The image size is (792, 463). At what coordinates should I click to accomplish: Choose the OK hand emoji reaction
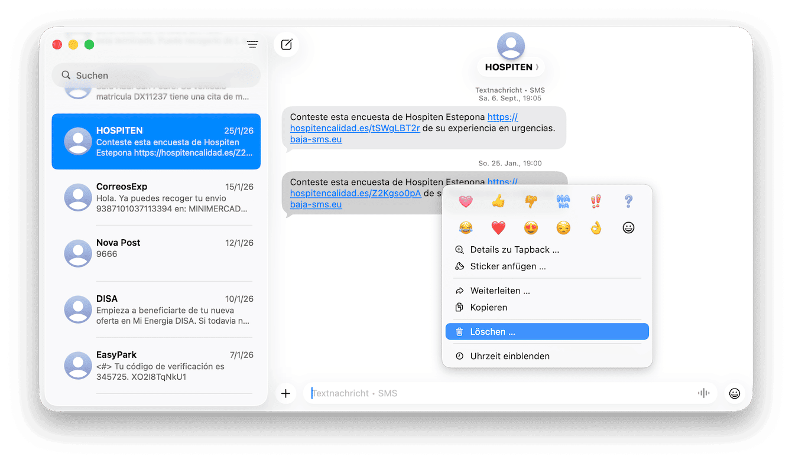pos(596,227)
